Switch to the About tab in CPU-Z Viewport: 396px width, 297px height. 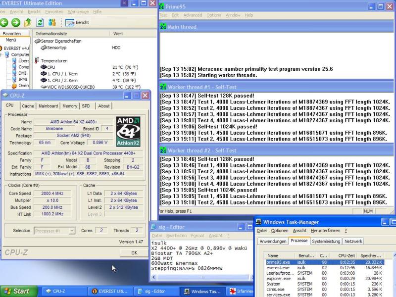pos(104,106)
